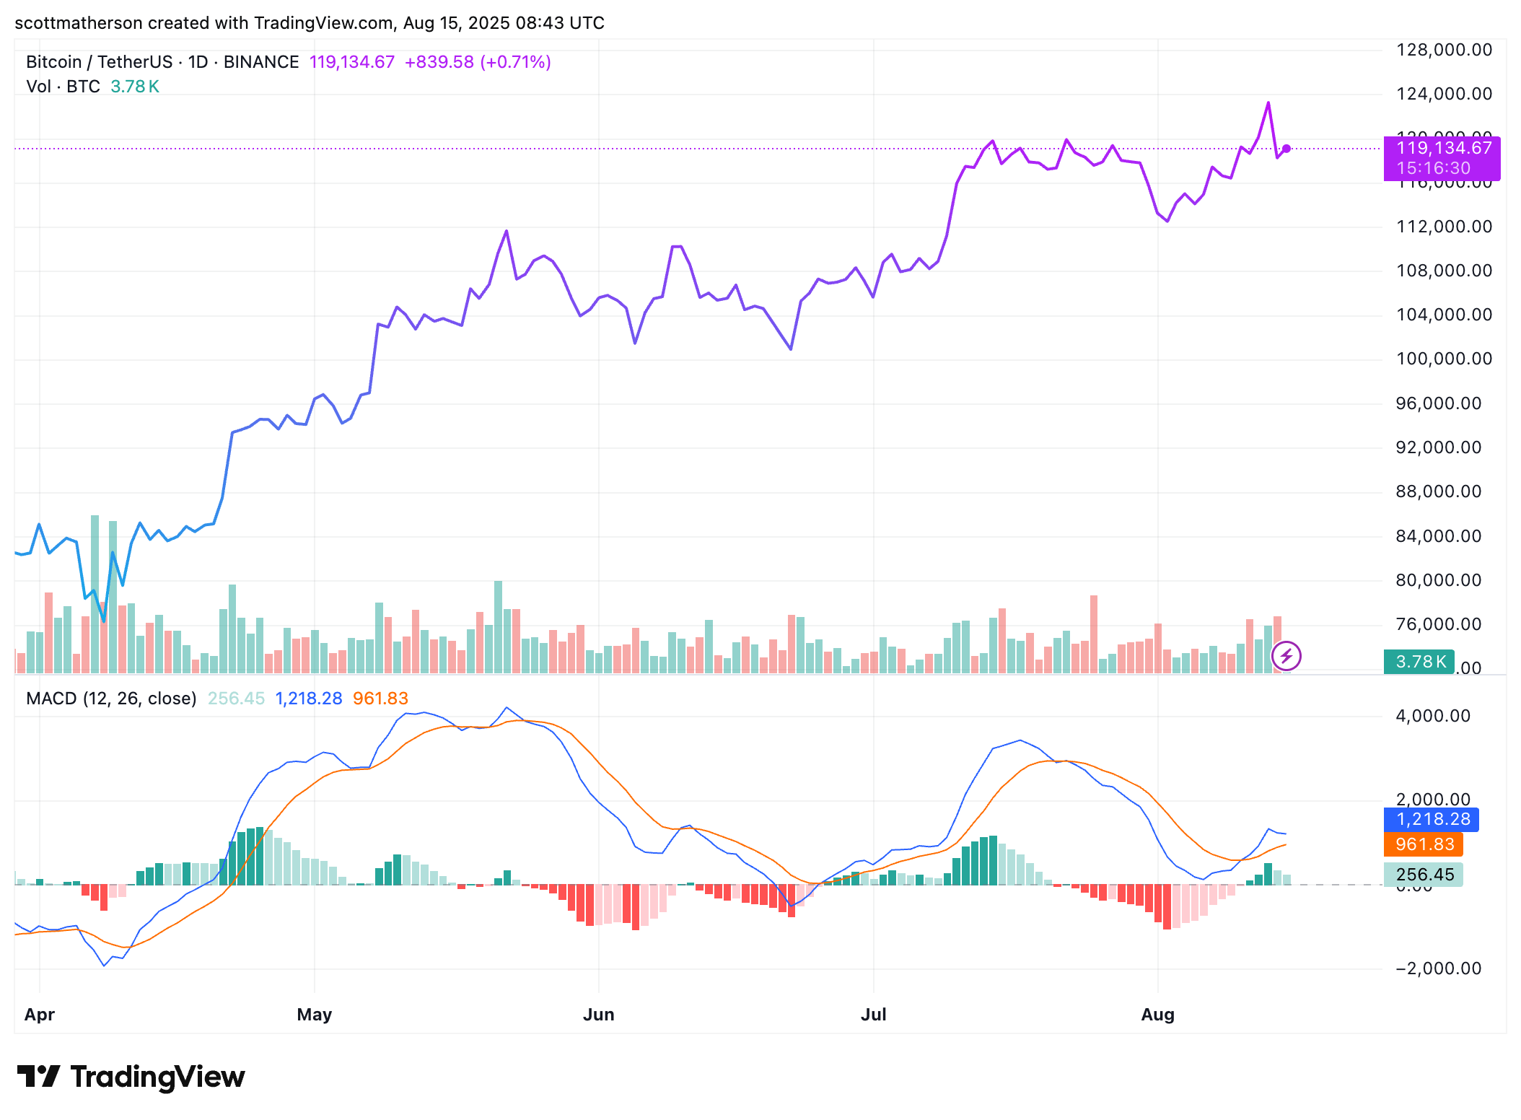Screen dimensions: 1521x1120
Task: Click the TradingView wordmark text
Action: [157, 1077]
